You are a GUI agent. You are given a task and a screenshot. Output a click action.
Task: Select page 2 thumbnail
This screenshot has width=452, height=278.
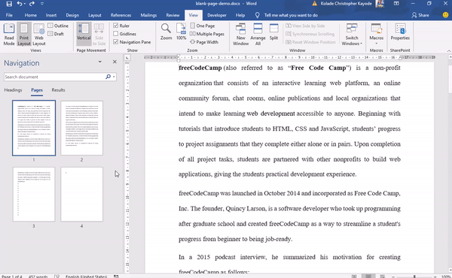(81, 128)
